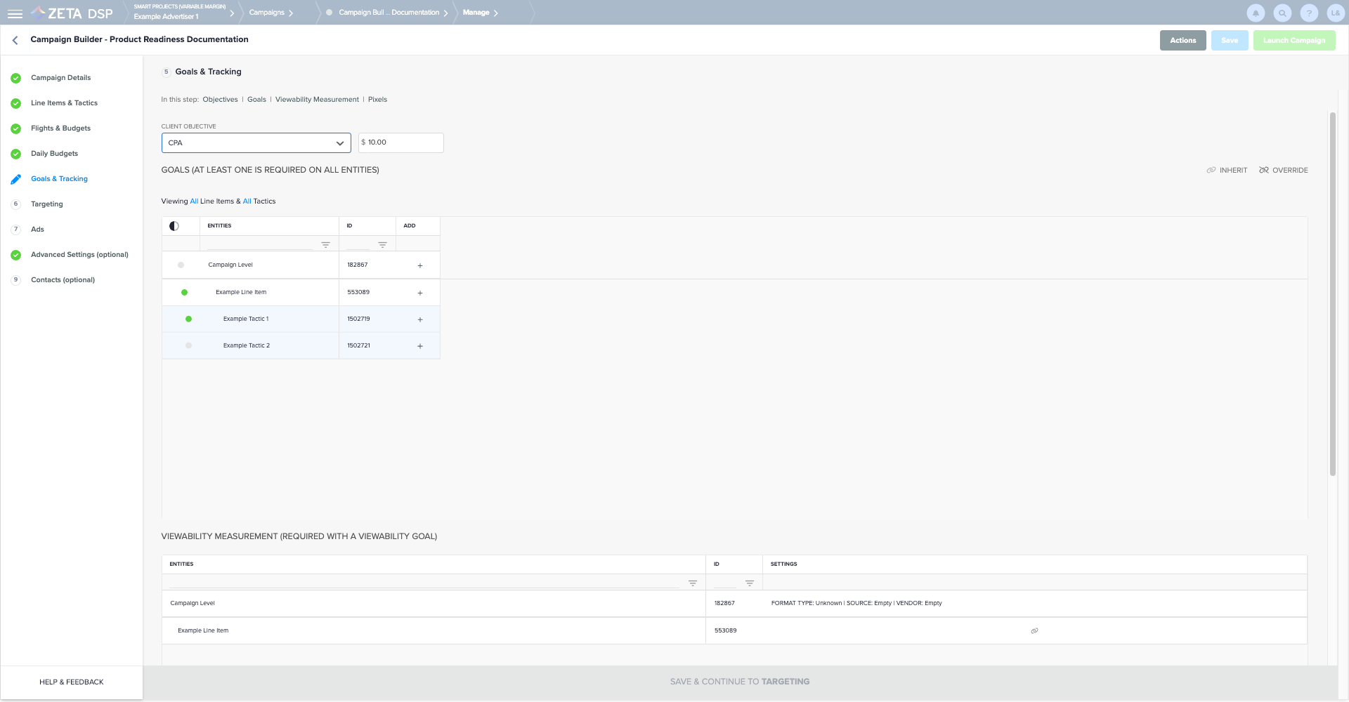Expand the Campaigns breadcrumb chevron
Image resolution: width=1349 pixels, height=702 pixels.
[x=291, y=13]
